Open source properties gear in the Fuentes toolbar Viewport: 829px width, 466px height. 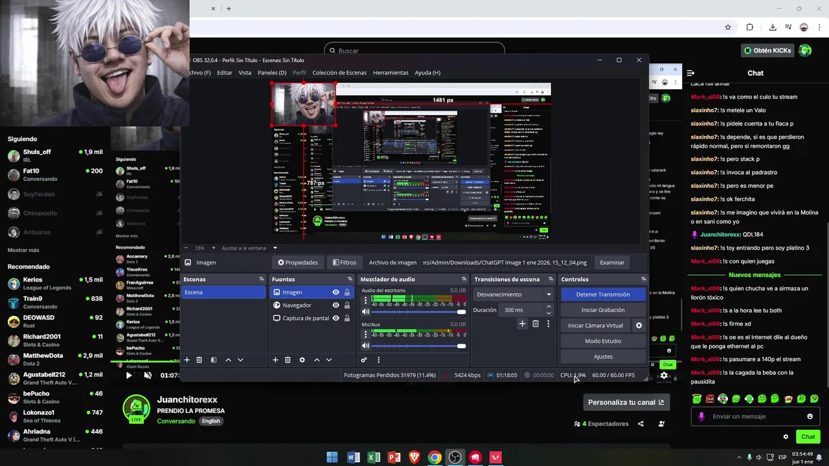(302, 360)
